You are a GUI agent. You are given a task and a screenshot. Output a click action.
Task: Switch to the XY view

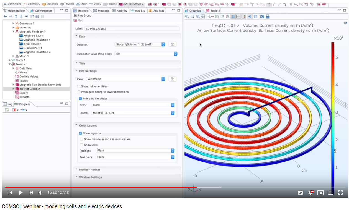click(x=217, y=17)
